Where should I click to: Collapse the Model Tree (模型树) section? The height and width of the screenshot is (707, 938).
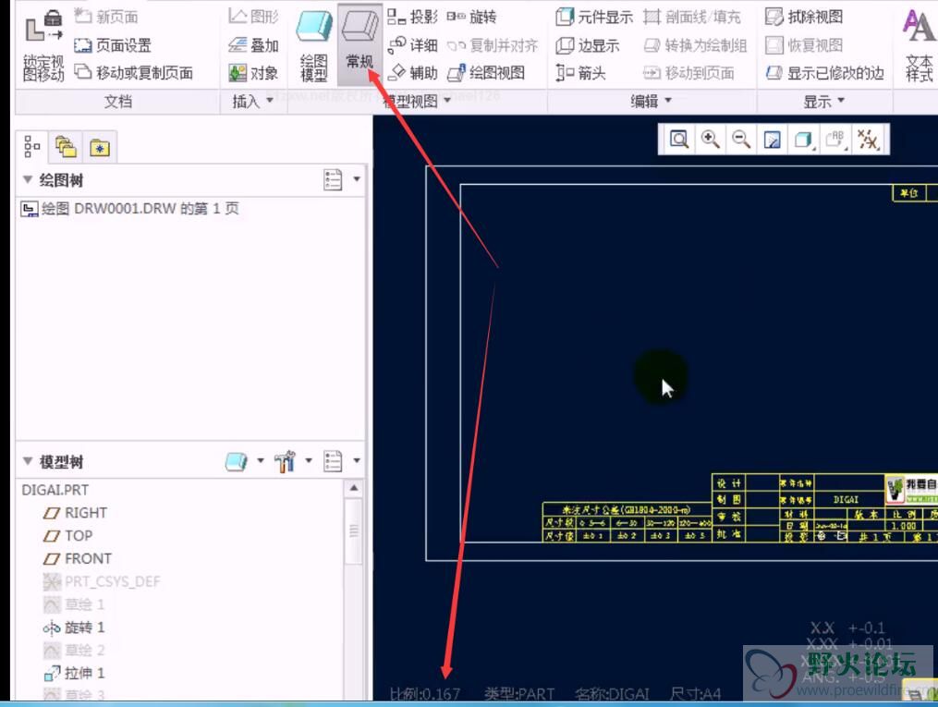pyautogui.click(x=28, y=460)
